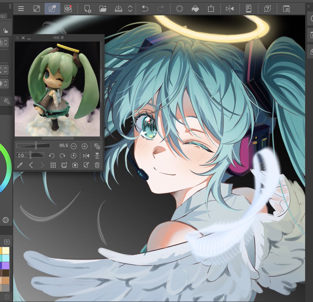Collapse the right palette dock arrow
The height and width of the screenshot is (302, 313).
(x=309, y=6)
